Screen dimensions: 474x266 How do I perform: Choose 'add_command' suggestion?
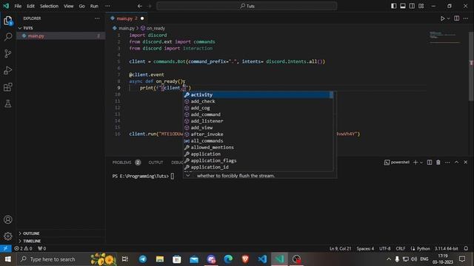(258, 115)
